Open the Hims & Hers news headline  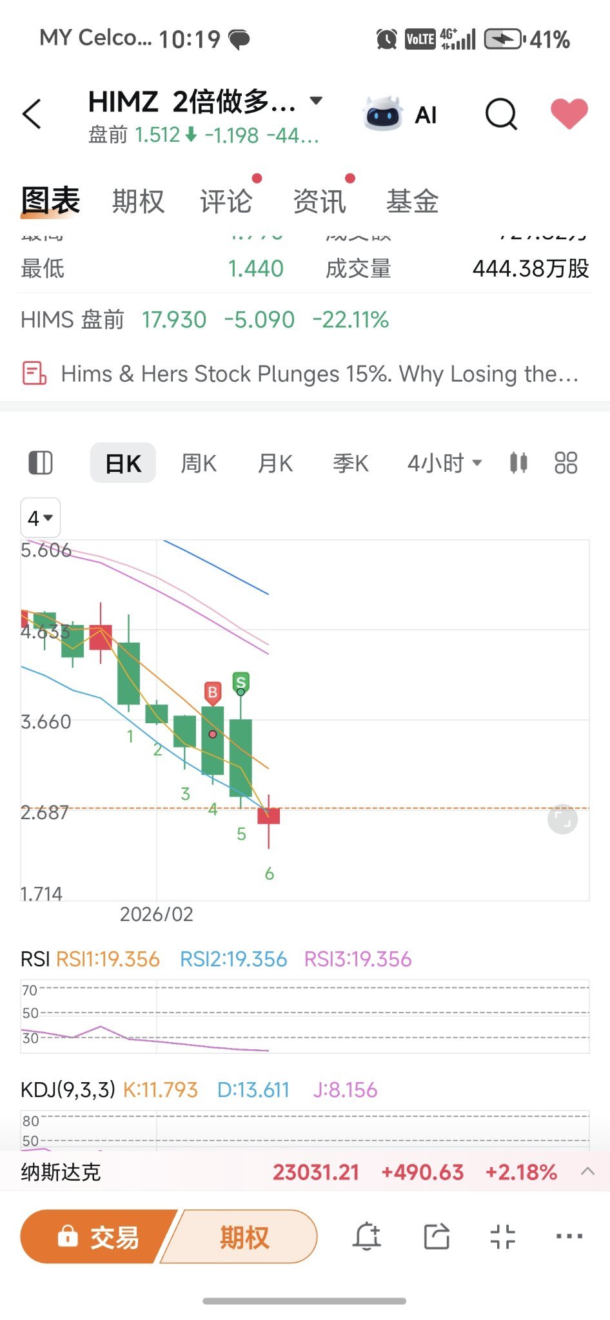pyautogui.click(x=319, y=374)
